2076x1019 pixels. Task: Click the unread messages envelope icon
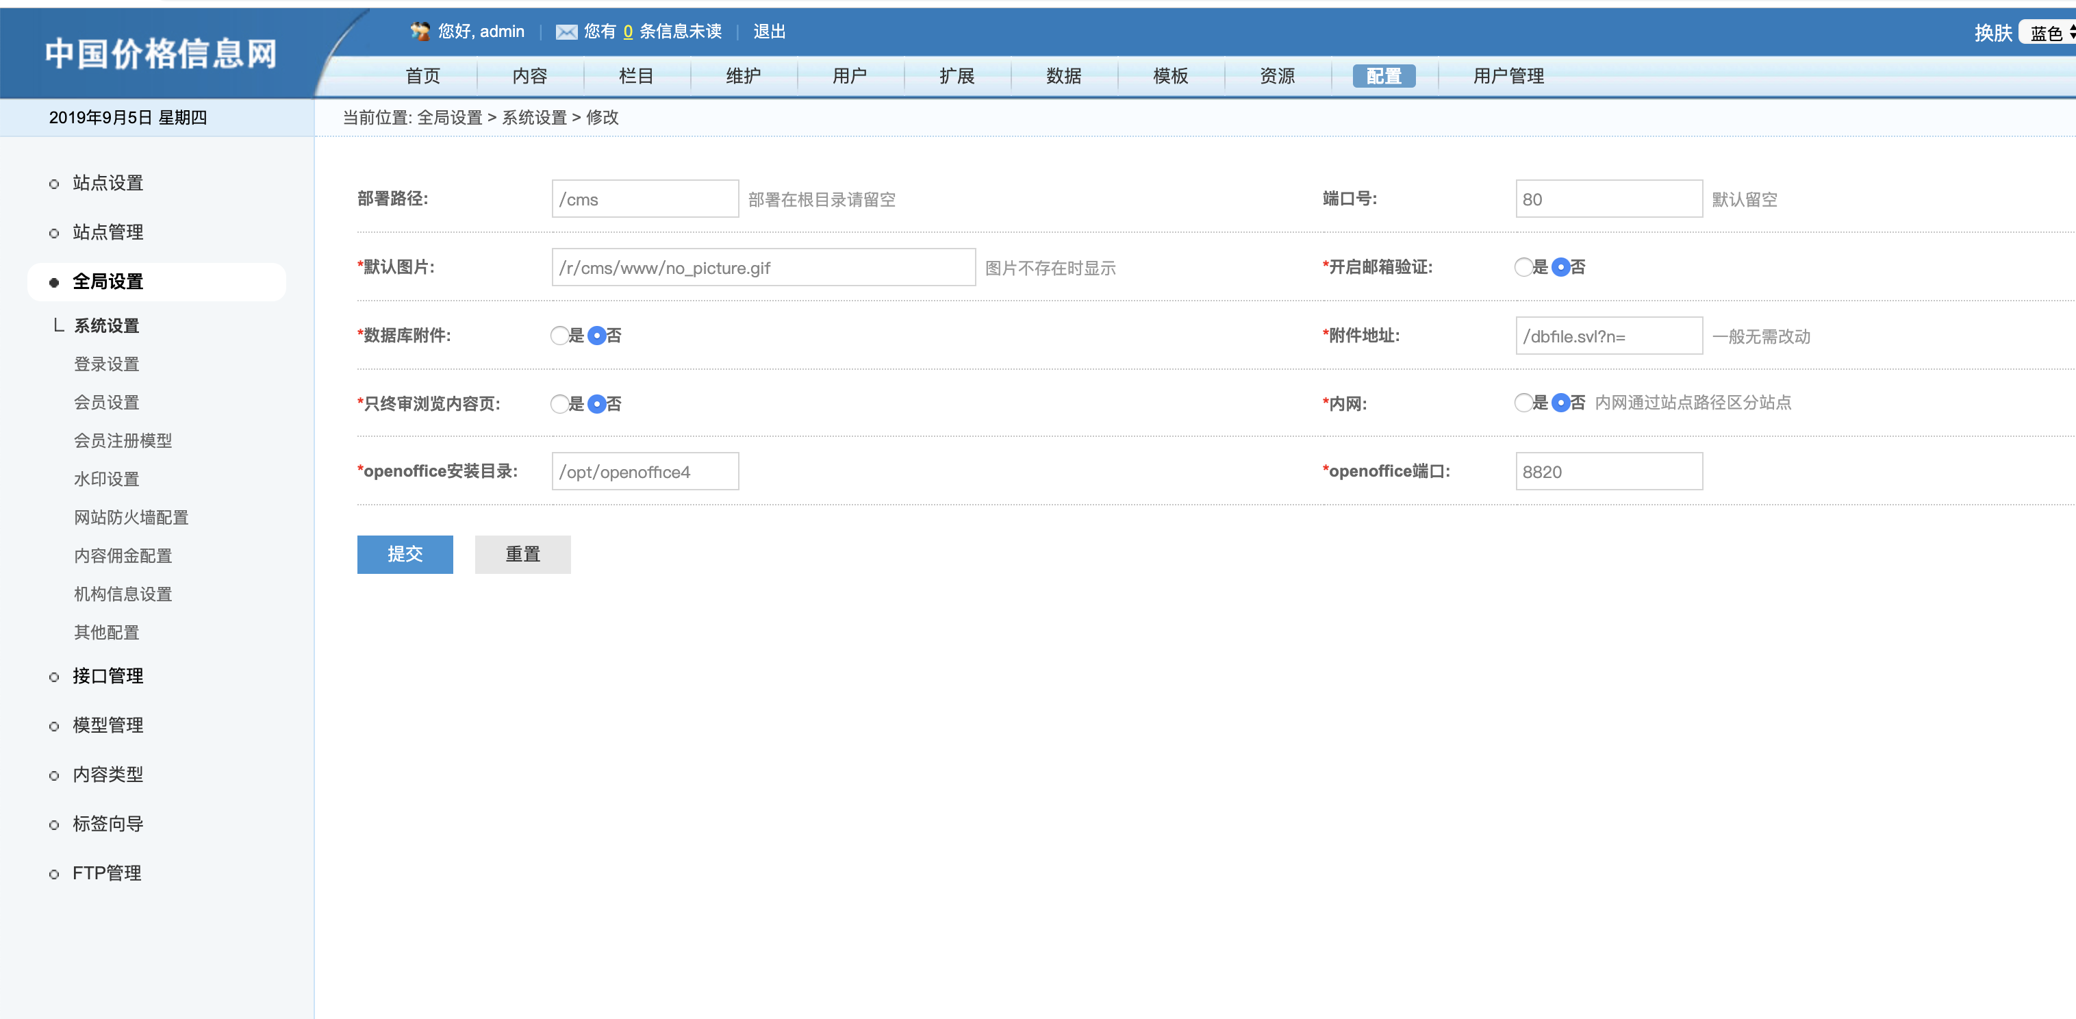tap(566, 32)
